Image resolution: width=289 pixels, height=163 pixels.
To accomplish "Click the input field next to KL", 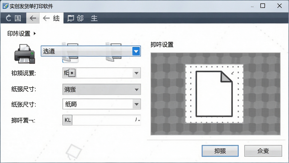I will tap(106, 120).
